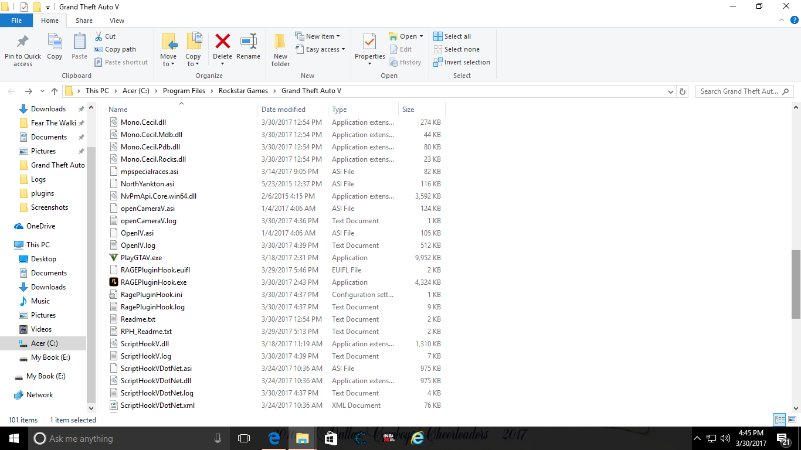
Task: Open the Action Center notifications
Action: 784,438
